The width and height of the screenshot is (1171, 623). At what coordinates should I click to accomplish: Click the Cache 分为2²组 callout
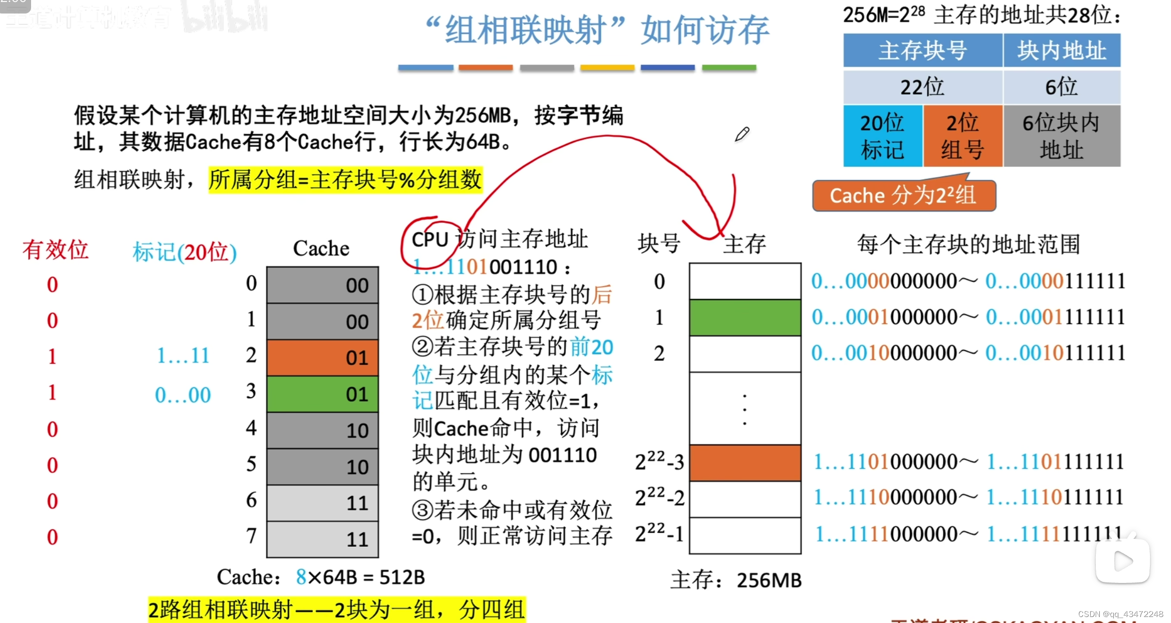click(x=904, y=195)
